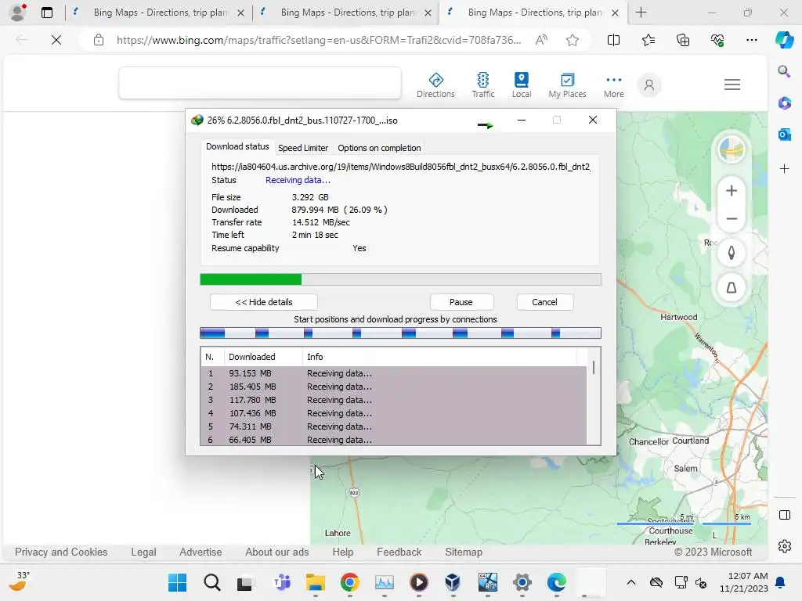This screenshot has height=601, width=802.
Task: Add this page to favorites
Action: 573,40
